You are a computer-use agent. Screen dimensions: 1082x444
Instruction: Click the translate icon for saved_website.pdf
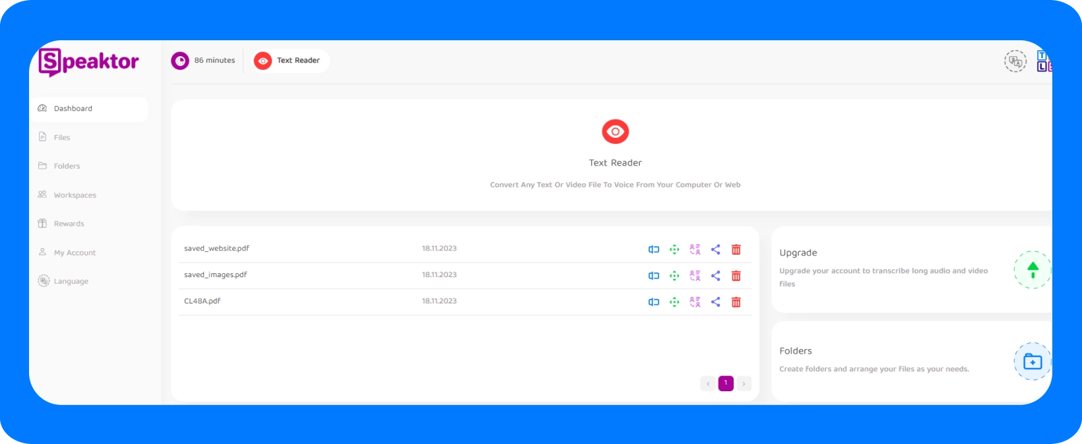click(695, 249)
